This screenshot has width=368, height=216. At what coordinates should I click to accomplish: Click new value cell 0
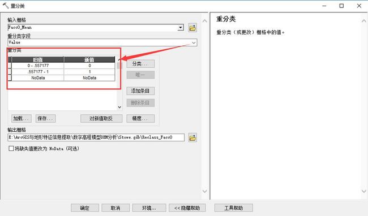coord(89,66)
